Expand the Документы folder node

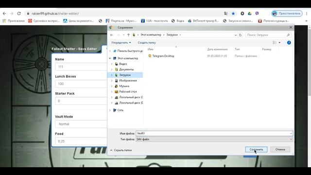pyautogui.click(x=112, y=70)
